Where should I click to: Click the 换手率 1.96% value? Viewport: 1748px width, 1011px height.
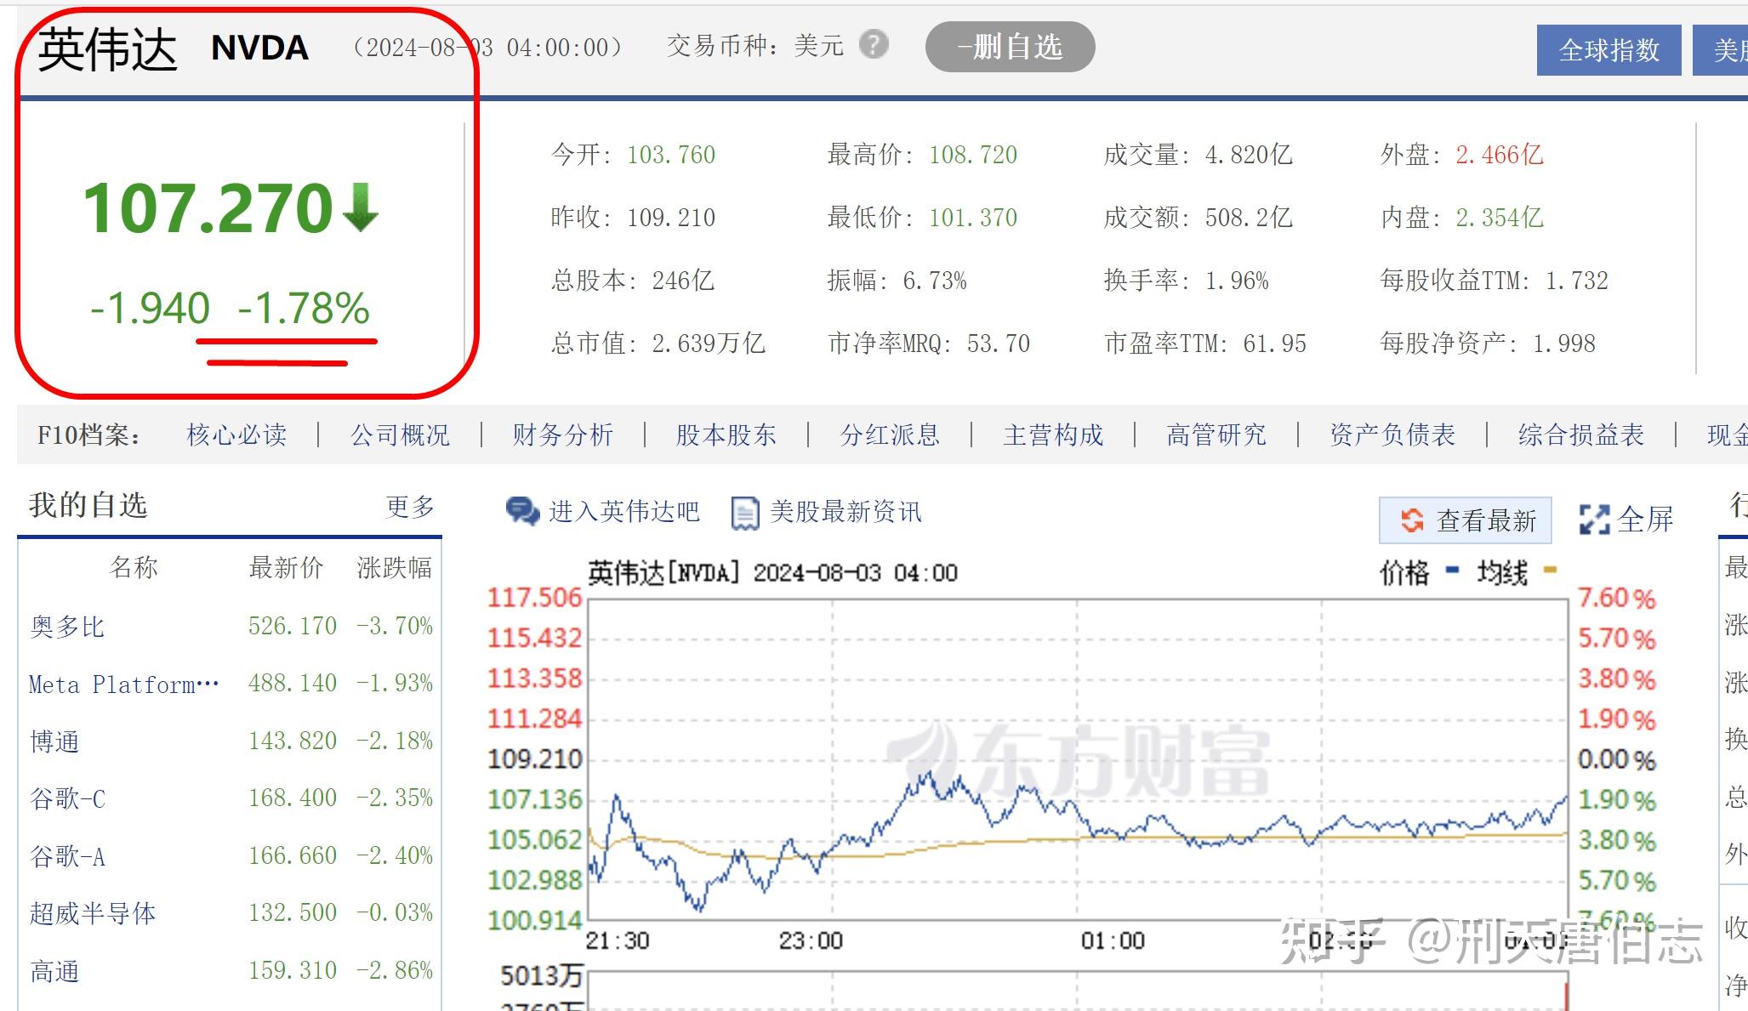pos(1237,281)
